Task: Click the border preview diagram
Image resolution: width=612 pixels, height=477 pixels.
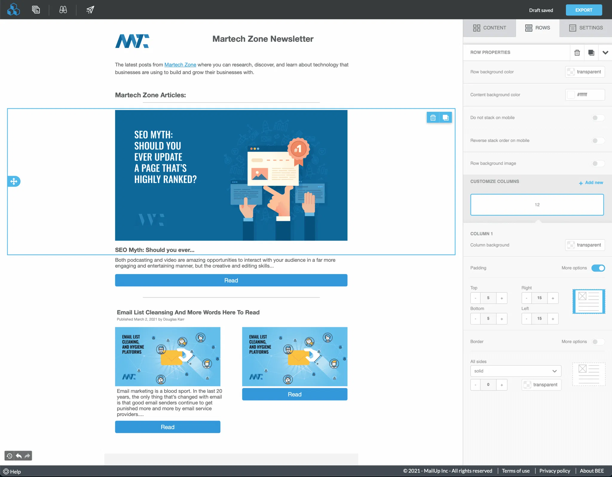Action: pyautogui.click(x=589, y=374)
